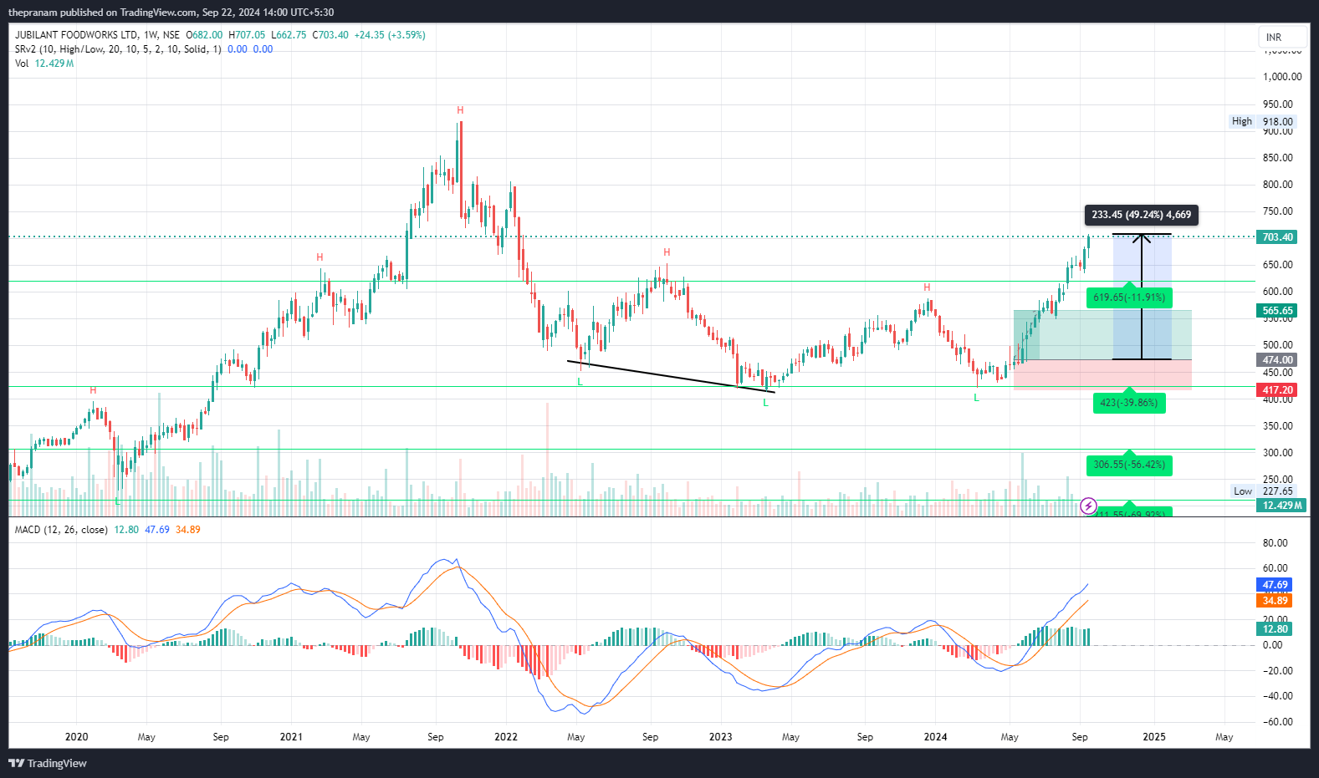Screen dimensions: 1319x778
Task: Click the 2022 time axis label
Action: click(x=506, y=737)
